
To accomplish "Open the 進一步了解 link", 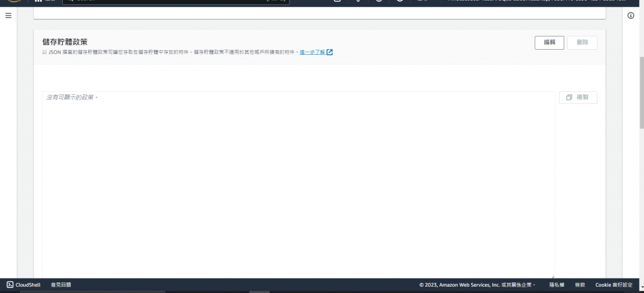I will click(x=316, y=52).
